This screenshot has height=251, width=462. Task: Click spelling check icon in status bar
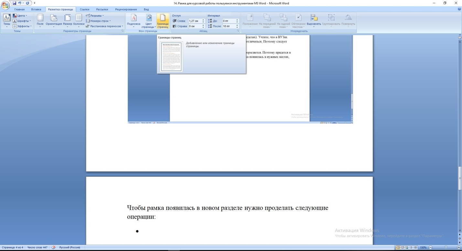54,247
